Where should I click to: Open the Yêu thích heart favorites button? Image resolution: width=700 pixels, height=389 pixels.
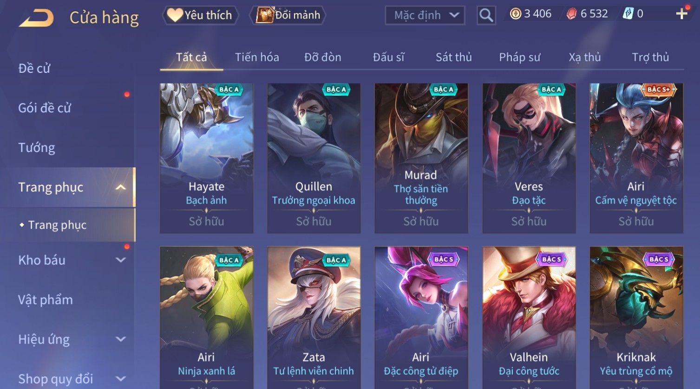pyautogui.click(x=200, y=15)
